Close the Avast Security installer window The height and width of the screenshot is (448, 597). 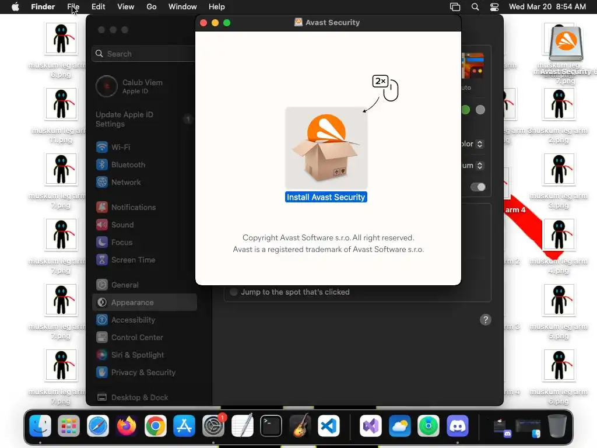(203, 23)
